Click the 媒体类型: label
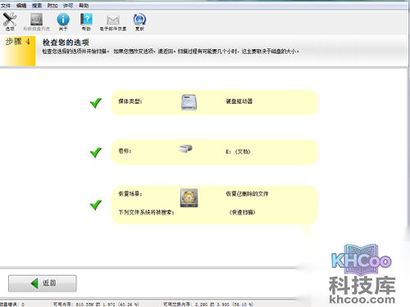410x307 pixels. click(130, 102)
